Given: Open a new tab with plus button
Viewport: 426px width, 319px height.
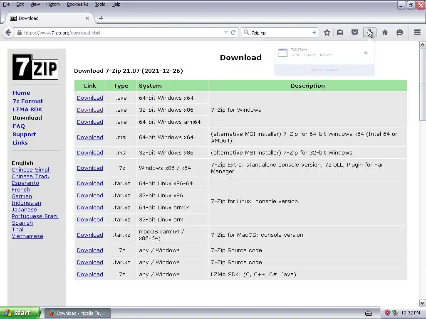Looking at the screenshot, I should pos(101,18).
